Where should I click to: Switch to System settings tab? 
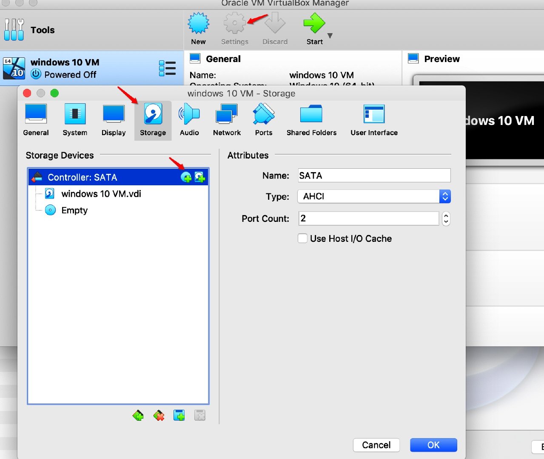click(x=75, y=120)
